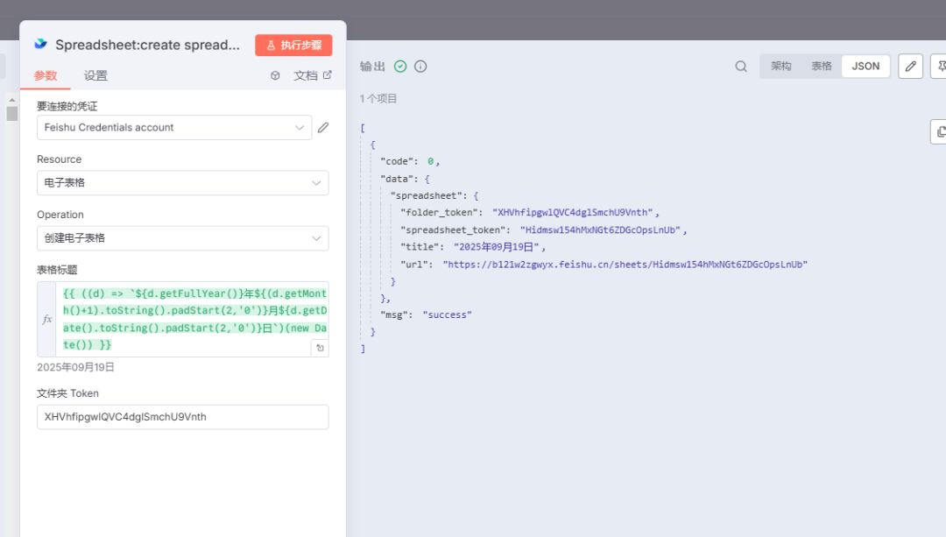This screenshot has height=537, width=946.
Task: Click the cube icon beside 文档
Action: (x=275, y=75)
